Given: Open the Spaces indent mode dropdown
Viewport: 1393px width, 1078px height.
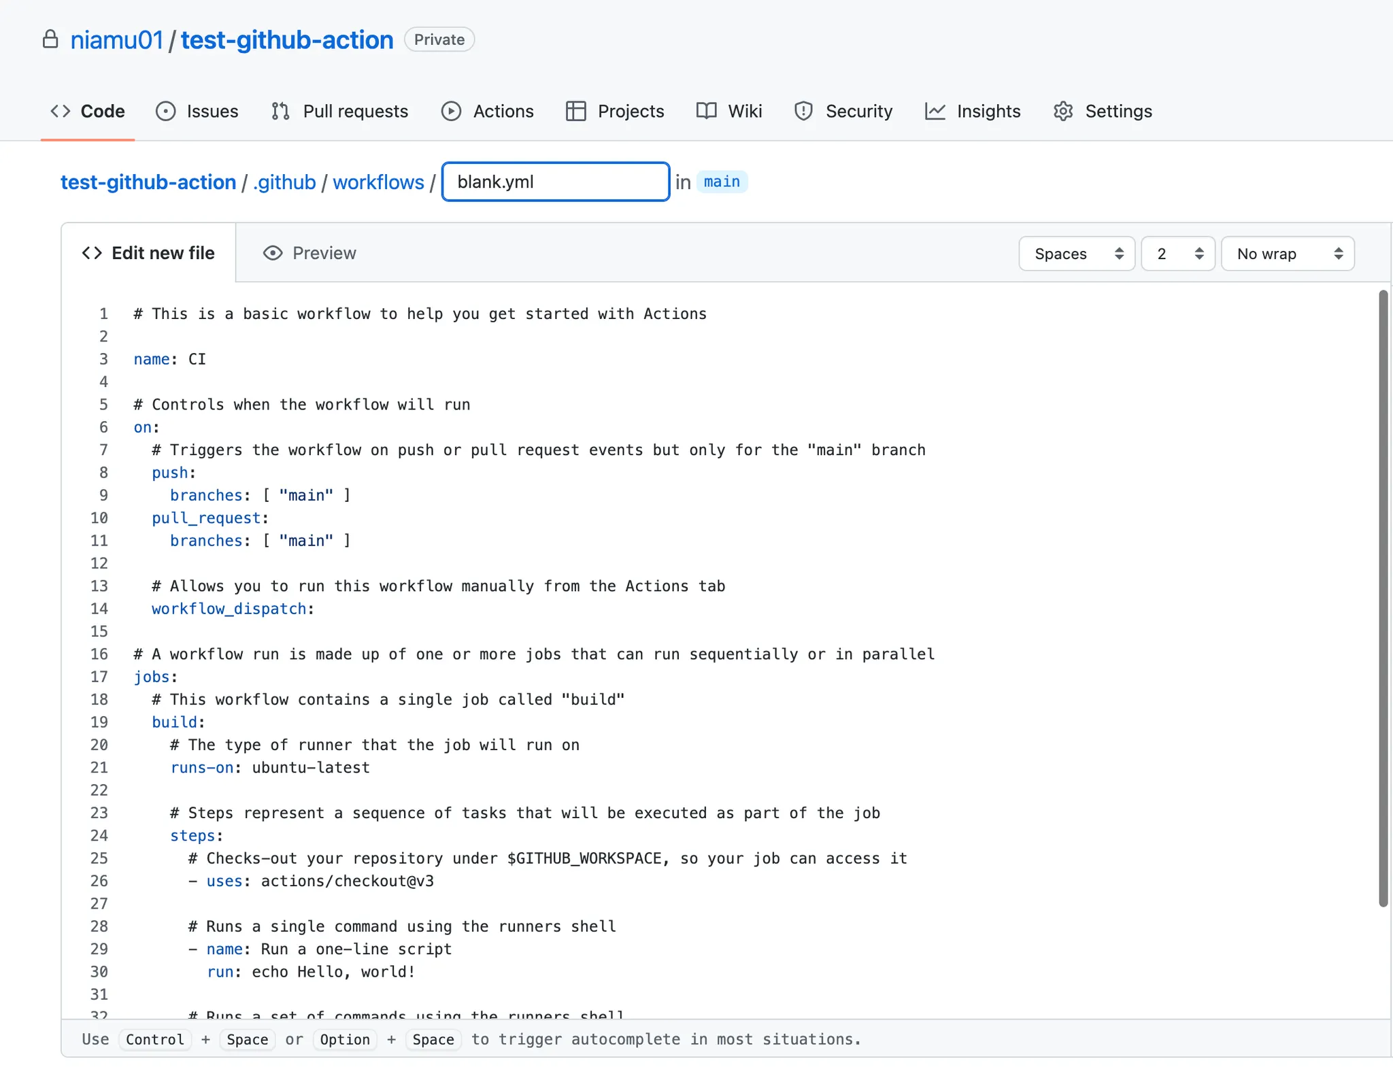Looking at the screenshot, I should (1077, 254).
